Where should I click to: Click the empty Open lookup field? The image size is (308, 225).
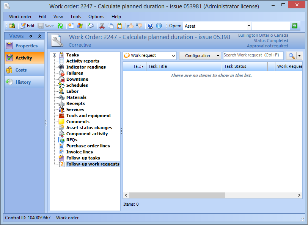tap(271, 26)
